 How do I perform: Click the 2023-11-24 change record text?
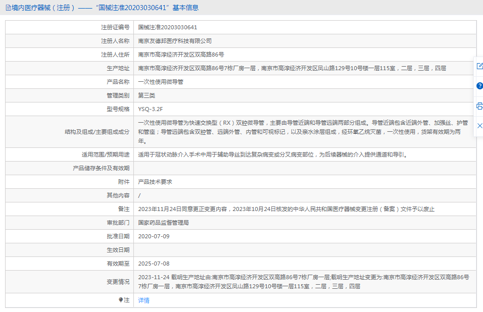tap(304, 282)
